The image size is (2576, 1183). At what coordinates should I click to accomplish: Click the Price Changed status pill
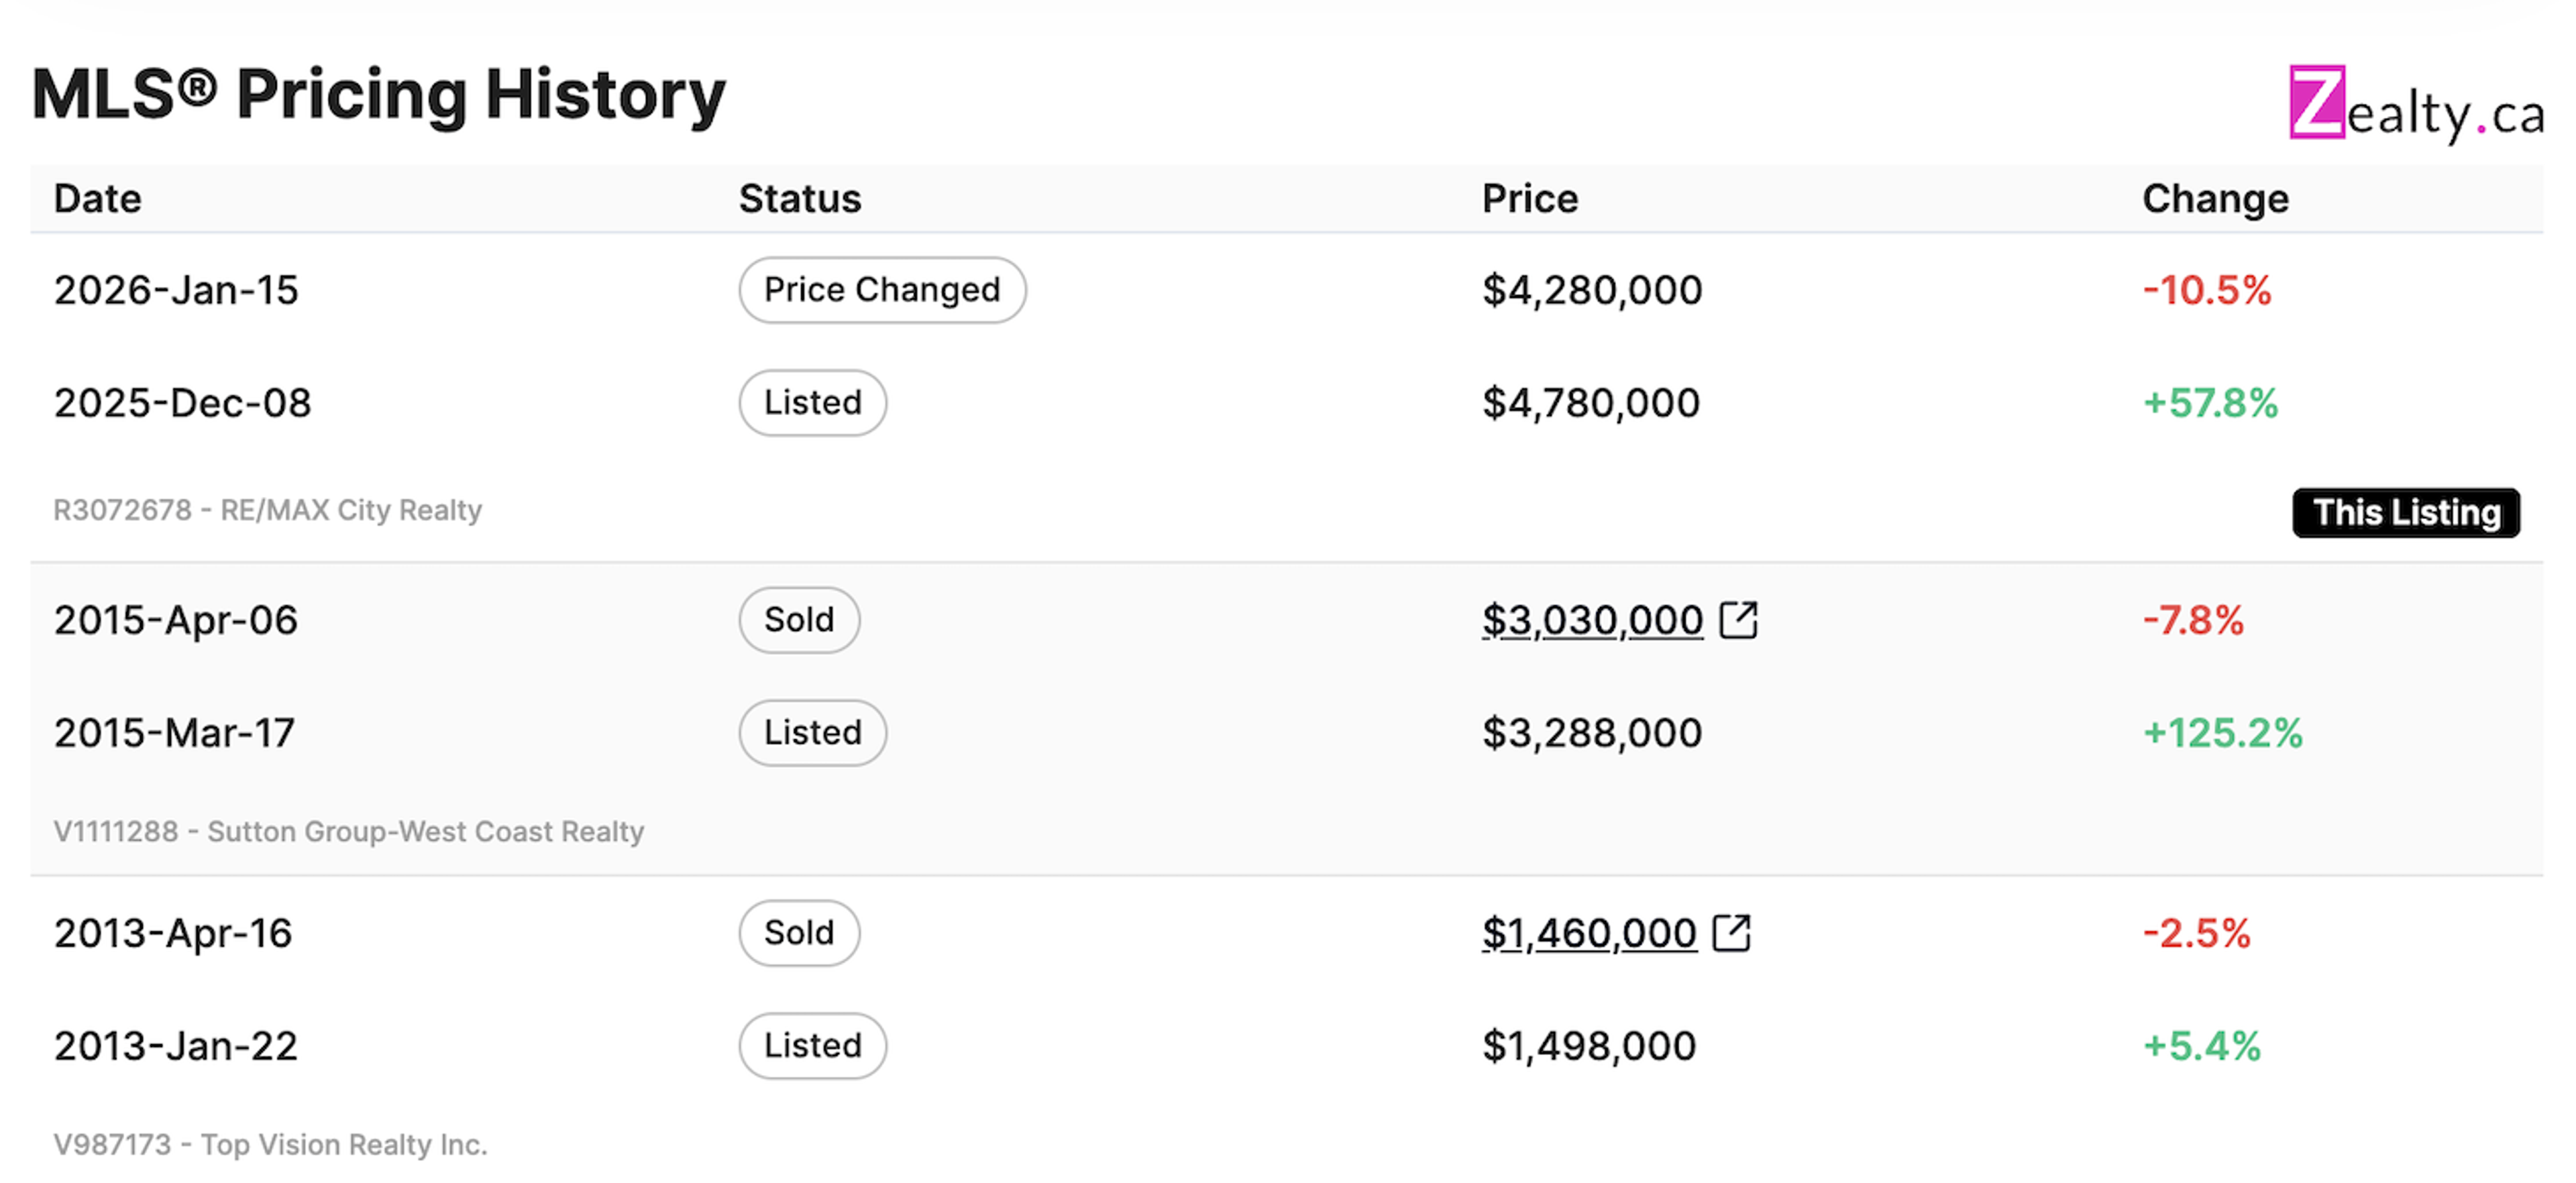coord(882,290)
